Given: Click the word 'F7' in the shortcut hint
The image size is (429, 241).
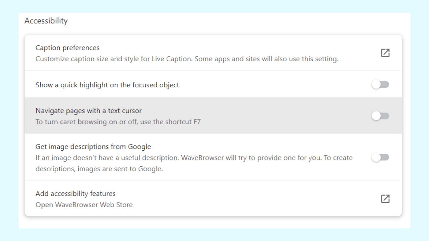Looking at the screenshot, I should pos(197,122).
